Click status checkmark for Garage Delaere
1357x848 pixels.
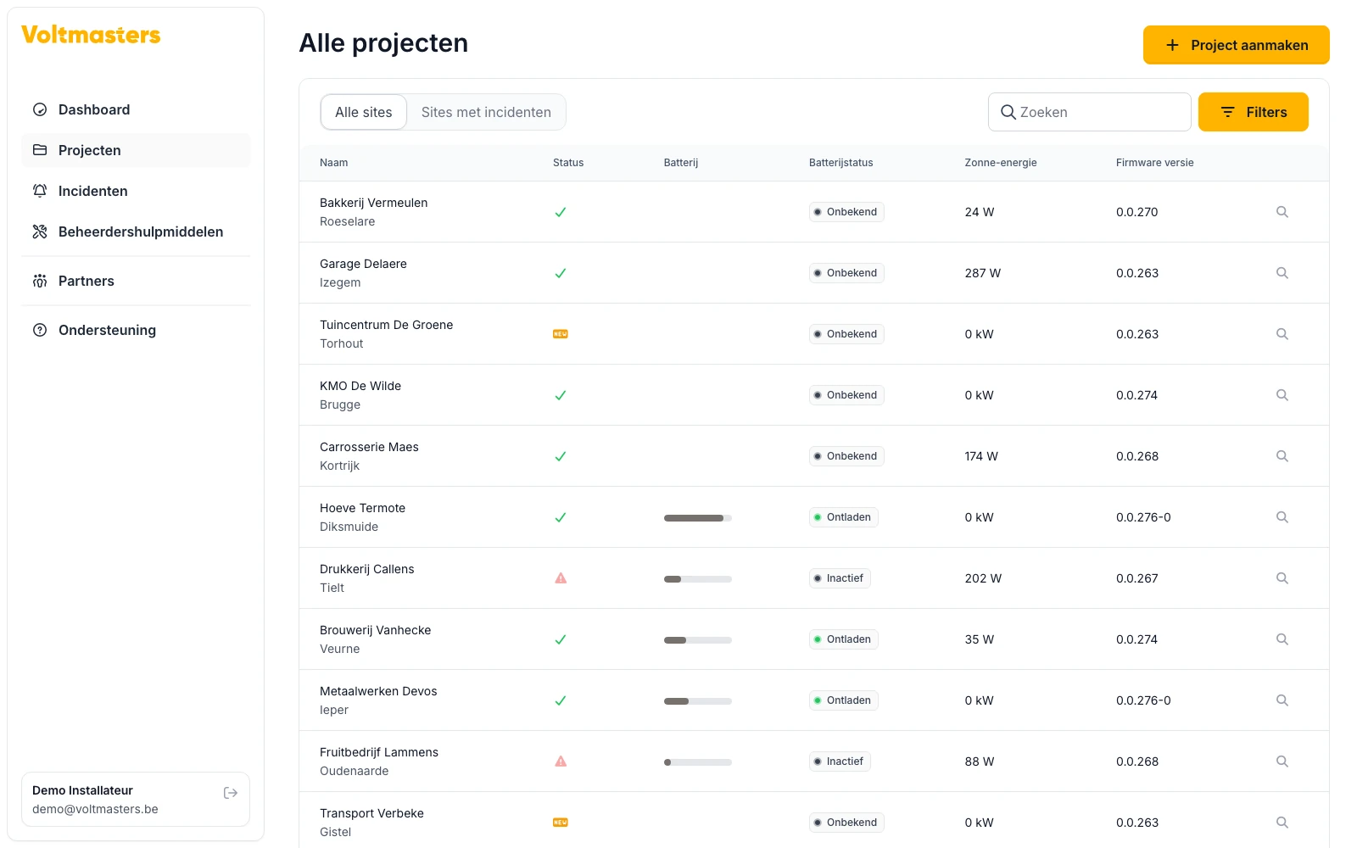tap(561, 273)
